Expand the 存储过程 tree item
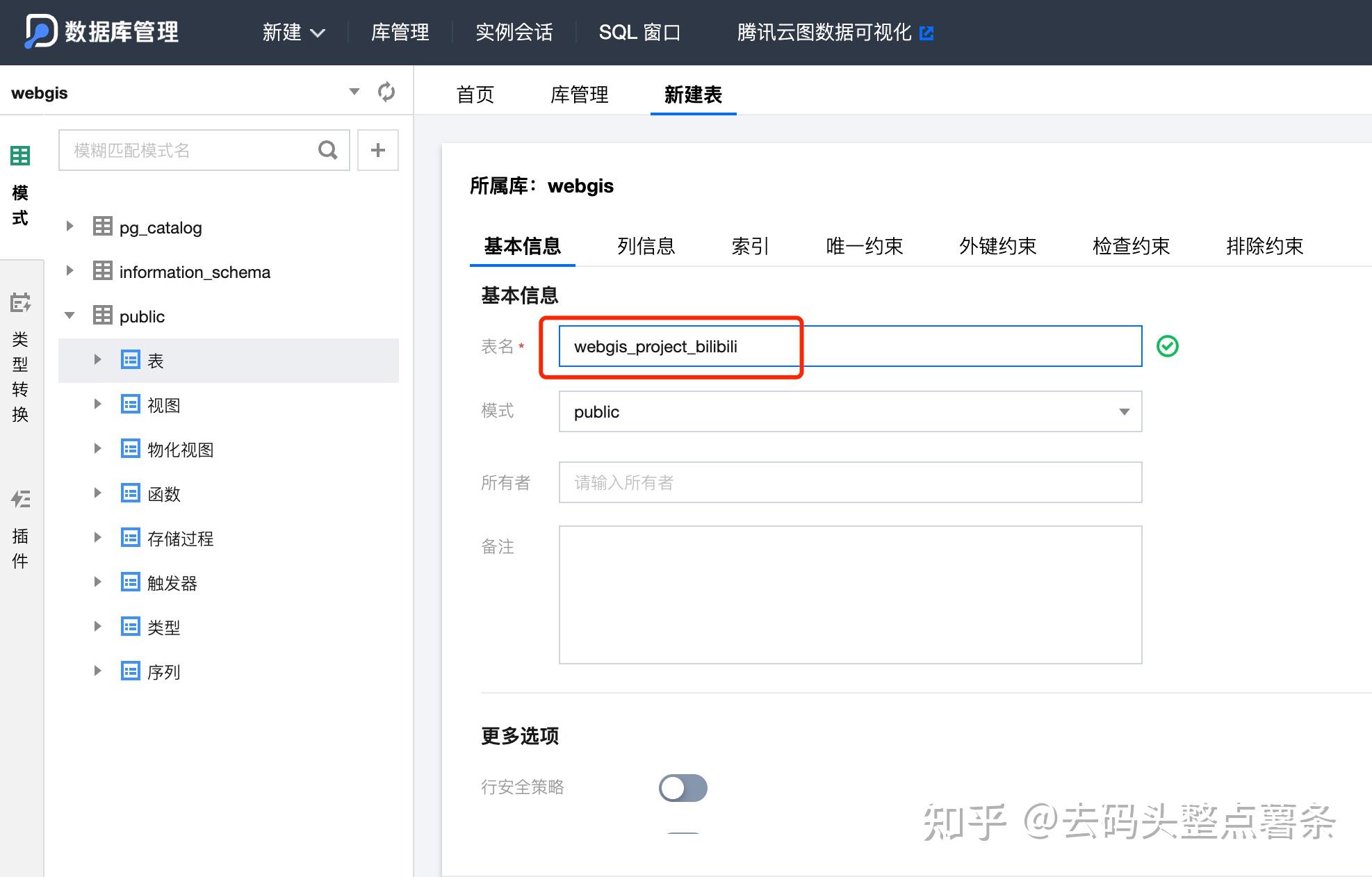The height and width of the screenshot is (877, 1372). 97,539
